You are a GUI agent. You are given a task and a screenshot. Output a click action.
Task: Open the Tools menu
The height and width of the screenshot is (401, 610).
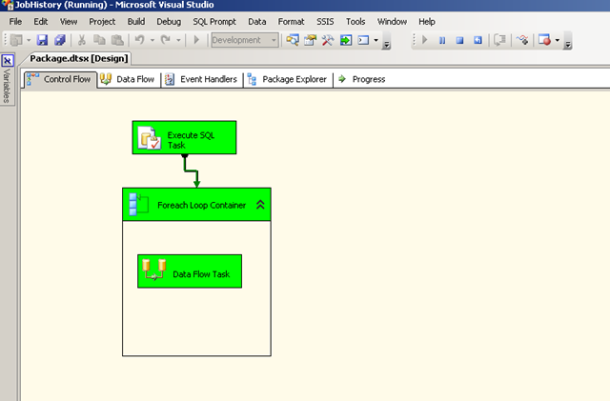click(356, 22)
